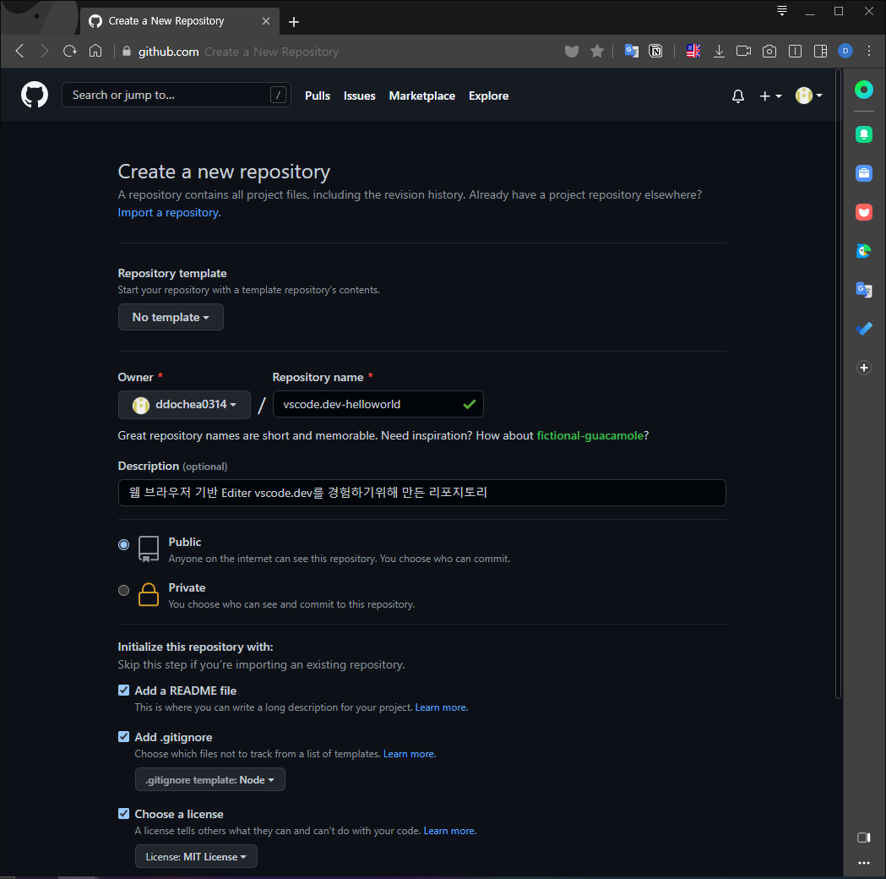Viewport: 886px width, 879px height.
Task: Open the Notion extension icon
Action: point(655,51)
